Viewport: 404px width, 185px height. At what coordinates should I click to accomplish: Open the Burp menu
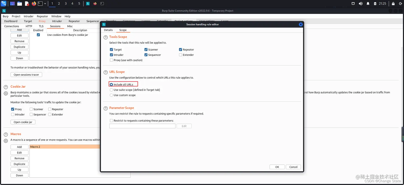click(x=6, y=16)
